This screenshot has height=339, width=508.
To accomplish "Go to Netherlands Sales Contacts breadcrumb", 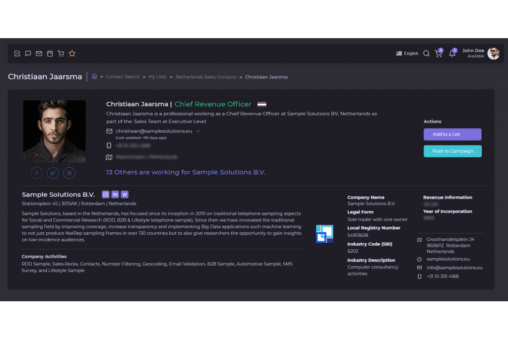I will 206,77.
